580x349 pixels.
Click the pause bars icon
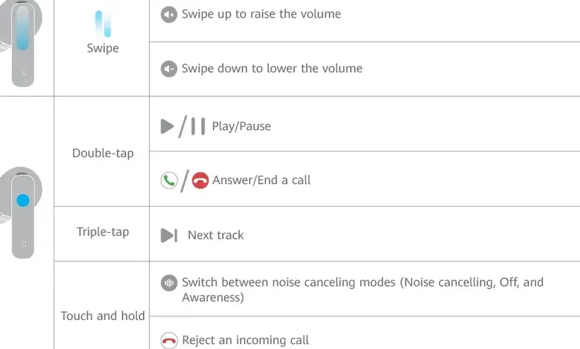(198, 126)
